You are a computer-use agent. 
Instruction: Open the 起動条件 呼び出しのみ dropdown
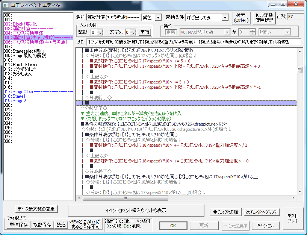point(225,17)
